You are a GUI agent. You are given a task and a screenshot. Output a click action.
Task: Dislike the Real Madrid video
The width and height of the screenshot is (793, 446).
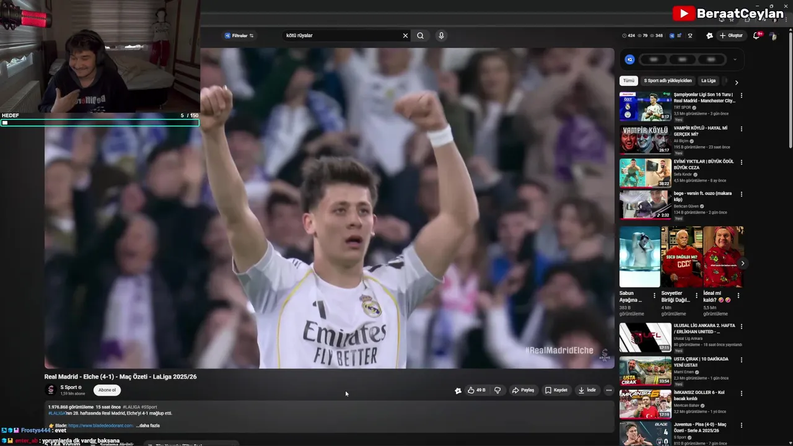(497, 390)
